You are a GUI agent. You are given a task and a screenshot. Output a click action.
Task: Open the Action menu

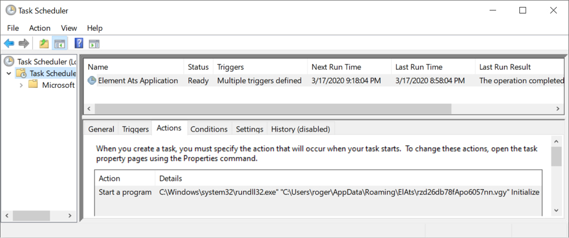coord(40,28)
